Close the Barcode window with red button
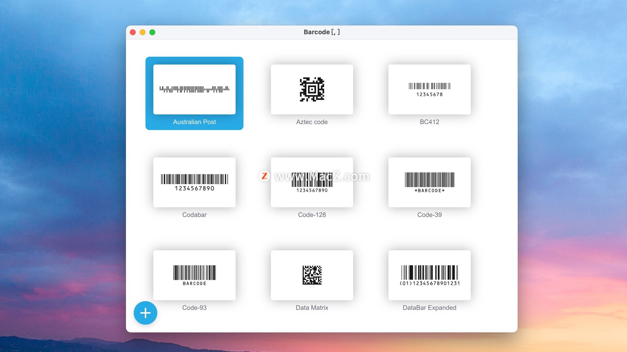Screen dimensions: 627x352 point(133,32)
